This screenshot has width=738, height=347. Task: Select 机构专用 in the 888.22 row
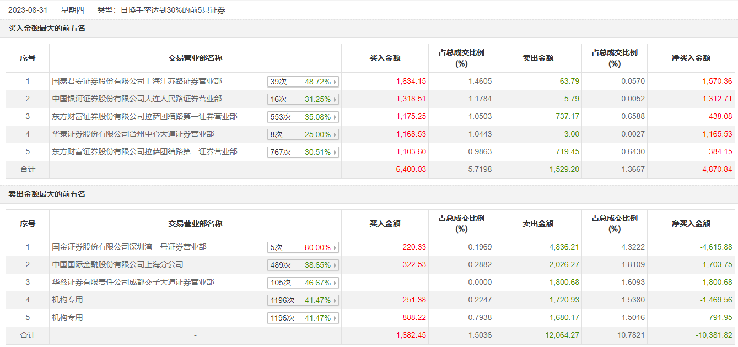pyautogui.click(x=68, y=318)
